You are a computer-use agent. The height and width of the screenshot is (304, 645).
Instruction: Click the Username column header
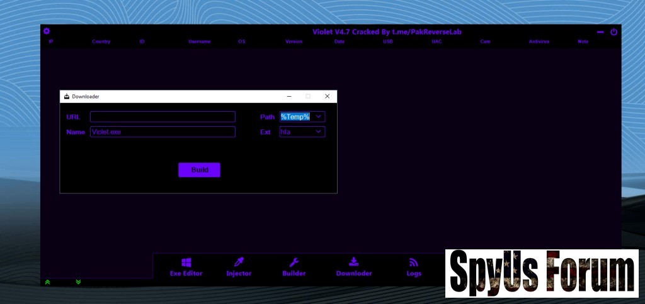tap(199, 41)
